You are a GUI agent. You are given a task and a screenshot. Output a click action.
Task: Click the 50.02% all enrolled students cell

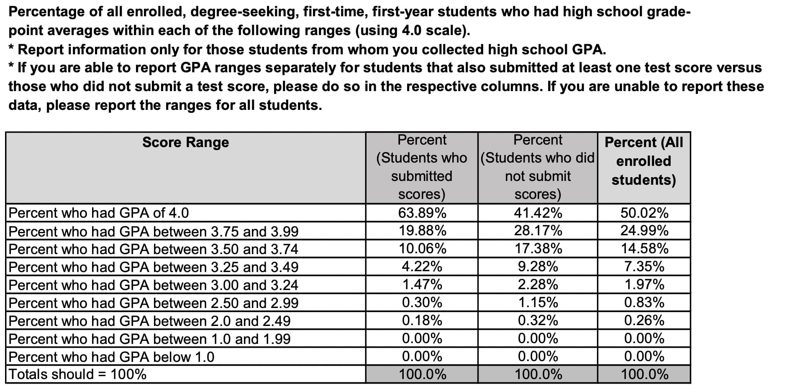tap(644, 213)
